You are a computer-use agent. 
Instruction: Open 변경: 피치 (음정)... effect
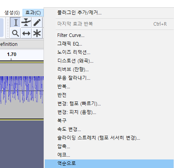click(x=109, y=112)
